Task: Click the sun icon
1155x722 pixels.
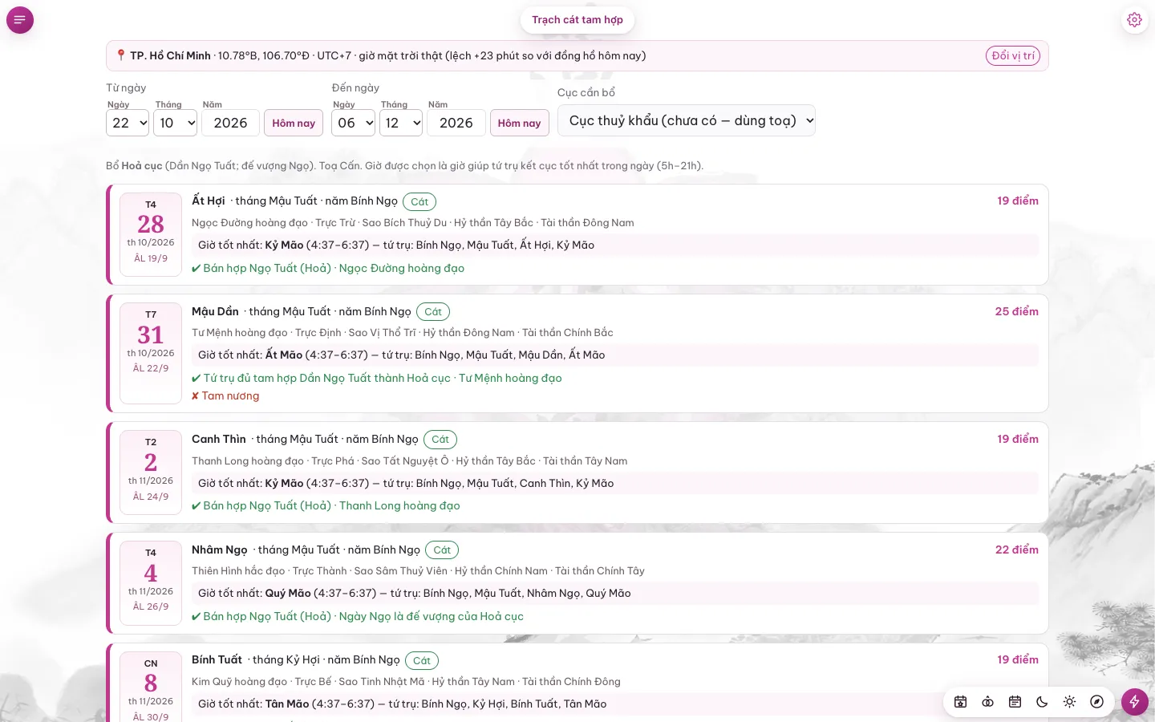Action: point(1069,702)
